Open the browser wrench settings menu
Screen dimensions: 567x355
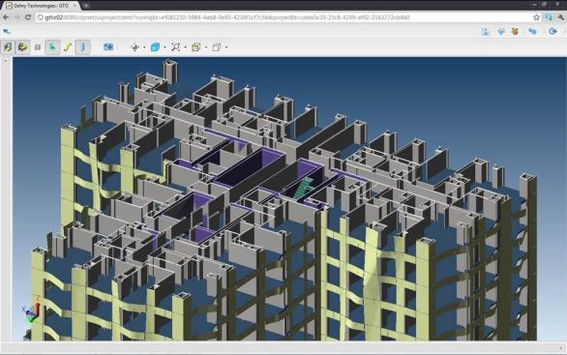561,17
